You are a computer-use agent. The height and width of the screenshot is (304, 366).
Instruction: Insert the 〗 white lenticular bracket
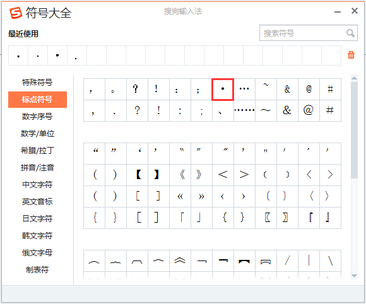[287, 218]
